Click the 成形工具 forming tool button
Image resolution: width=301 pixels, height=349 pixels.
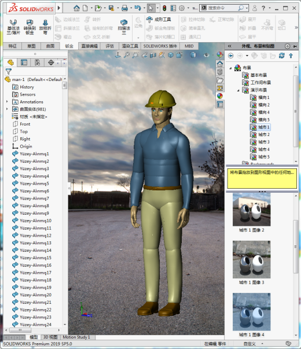159,20
